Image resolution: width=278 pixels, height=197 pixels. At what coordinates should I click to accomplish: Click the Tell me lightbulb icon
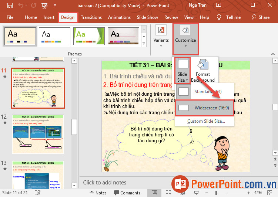pos(219,17)
